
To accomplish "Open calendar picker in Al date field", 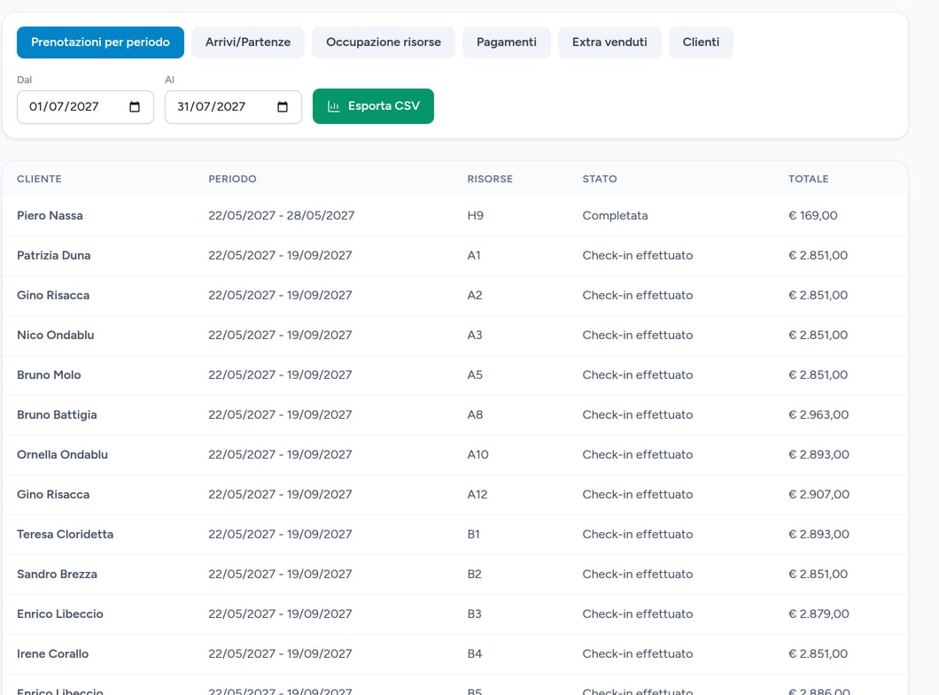I will point(283,106).
